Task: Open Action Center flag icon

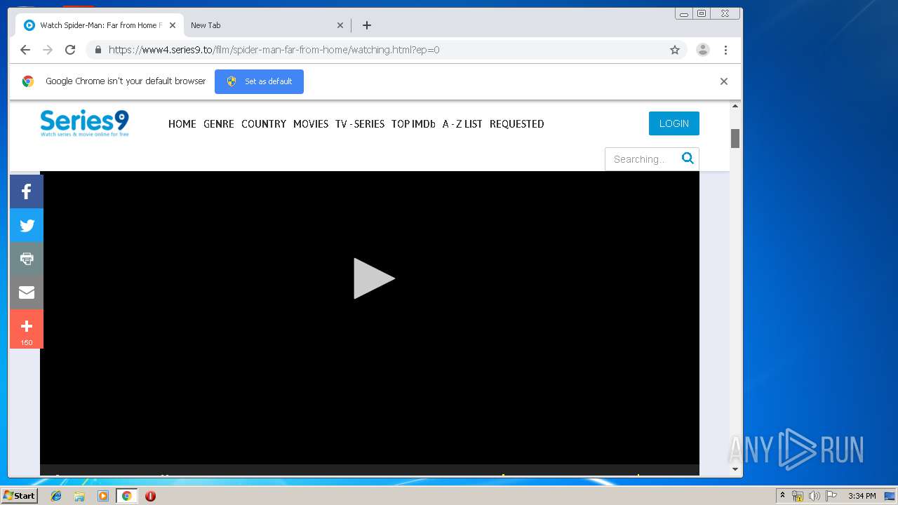Action: pyautogui.click(x=831, y=496)
